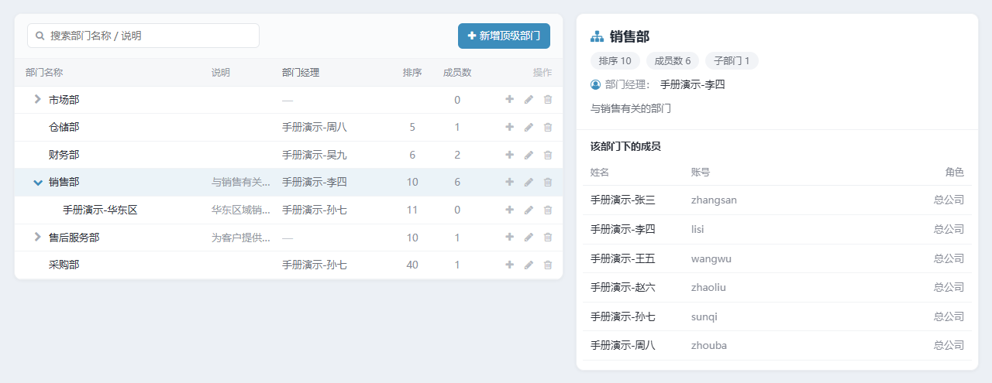Click description 华东区域销… in table

point(241,210)
